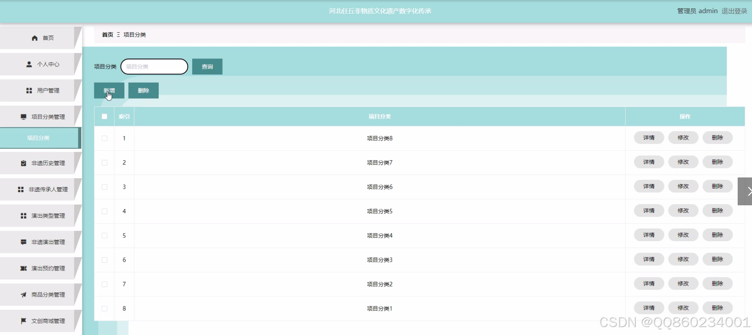Click the 项目分类 column header
The height and width of the screenshot is (335, 752).
[x=380, y=117]
